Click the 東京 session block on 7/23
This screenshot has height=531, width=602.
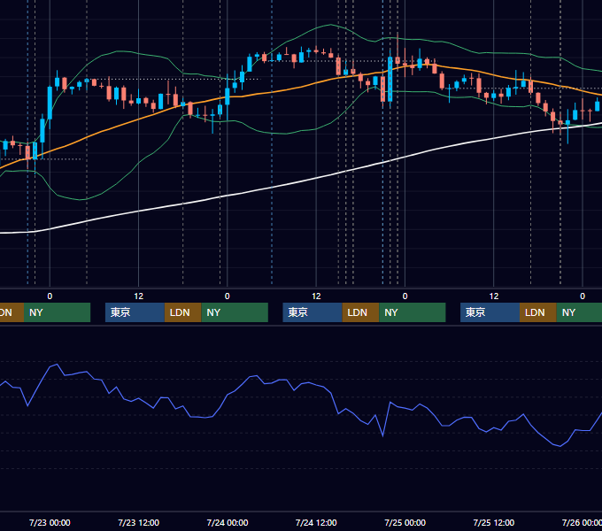click(x=135, y=312)
